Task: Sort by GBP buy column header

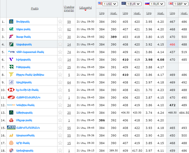Action: coord(172,13)
